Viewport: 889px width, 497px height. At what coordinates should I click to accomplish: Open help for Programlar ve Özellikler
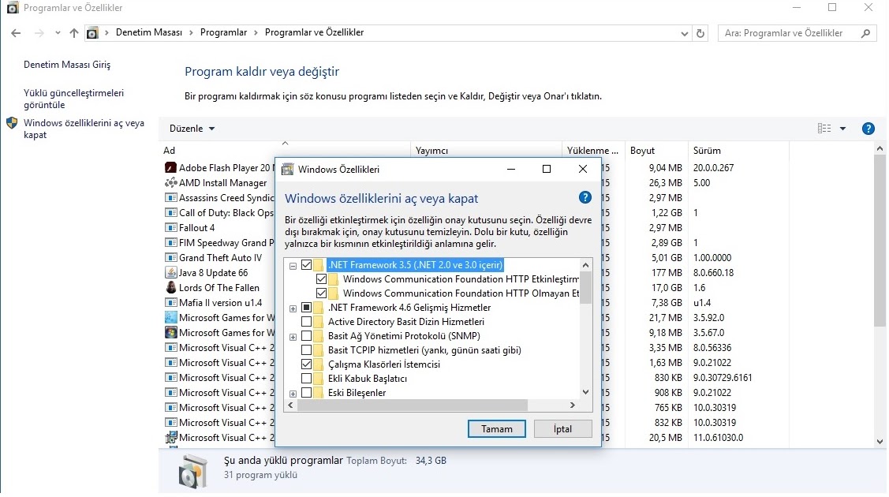[x=868, y=129]
